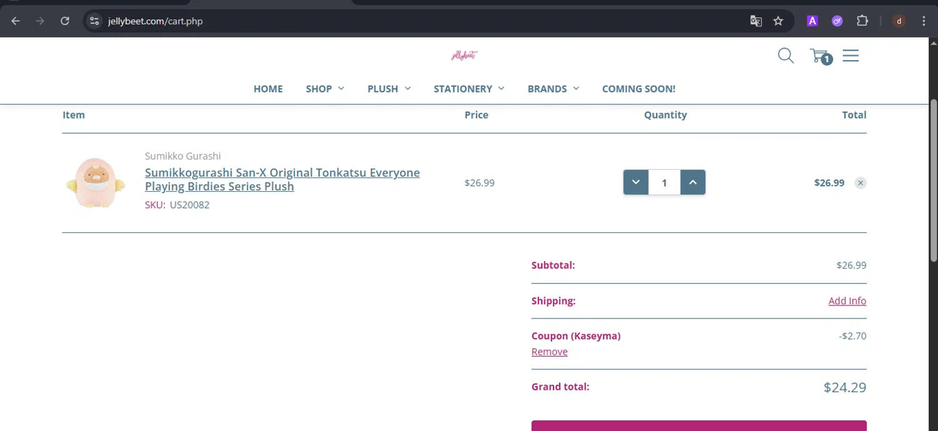
Task: Open the Chrome three-dot menu
Action: click(924, 21)
